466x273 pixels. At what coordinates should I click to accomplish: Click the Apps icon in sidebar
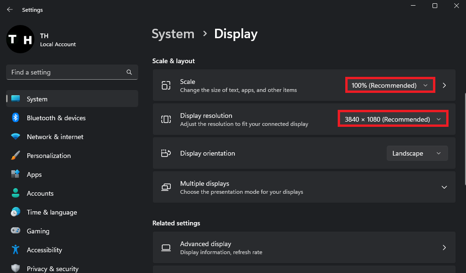click(16, 174)
